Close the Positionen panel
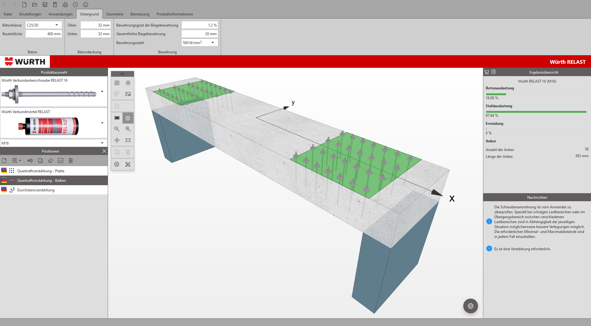Screen dimensions: 591x326 click(x=104, y=151)
